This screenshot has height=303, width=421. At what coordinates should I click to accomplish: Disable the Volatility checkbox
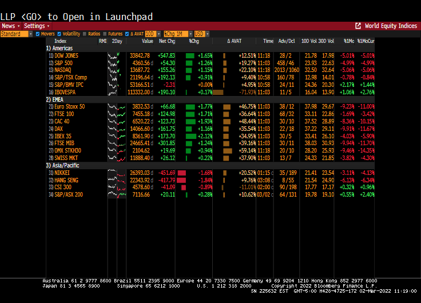pyautogui.click(x=59, y=34)
